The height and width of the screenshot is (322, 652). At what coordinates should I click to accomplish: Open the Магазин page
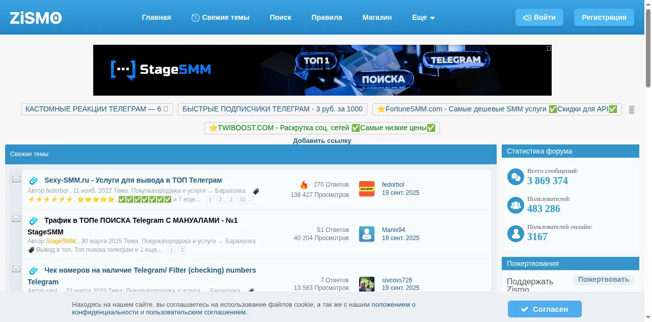click(x=377, y=17)
